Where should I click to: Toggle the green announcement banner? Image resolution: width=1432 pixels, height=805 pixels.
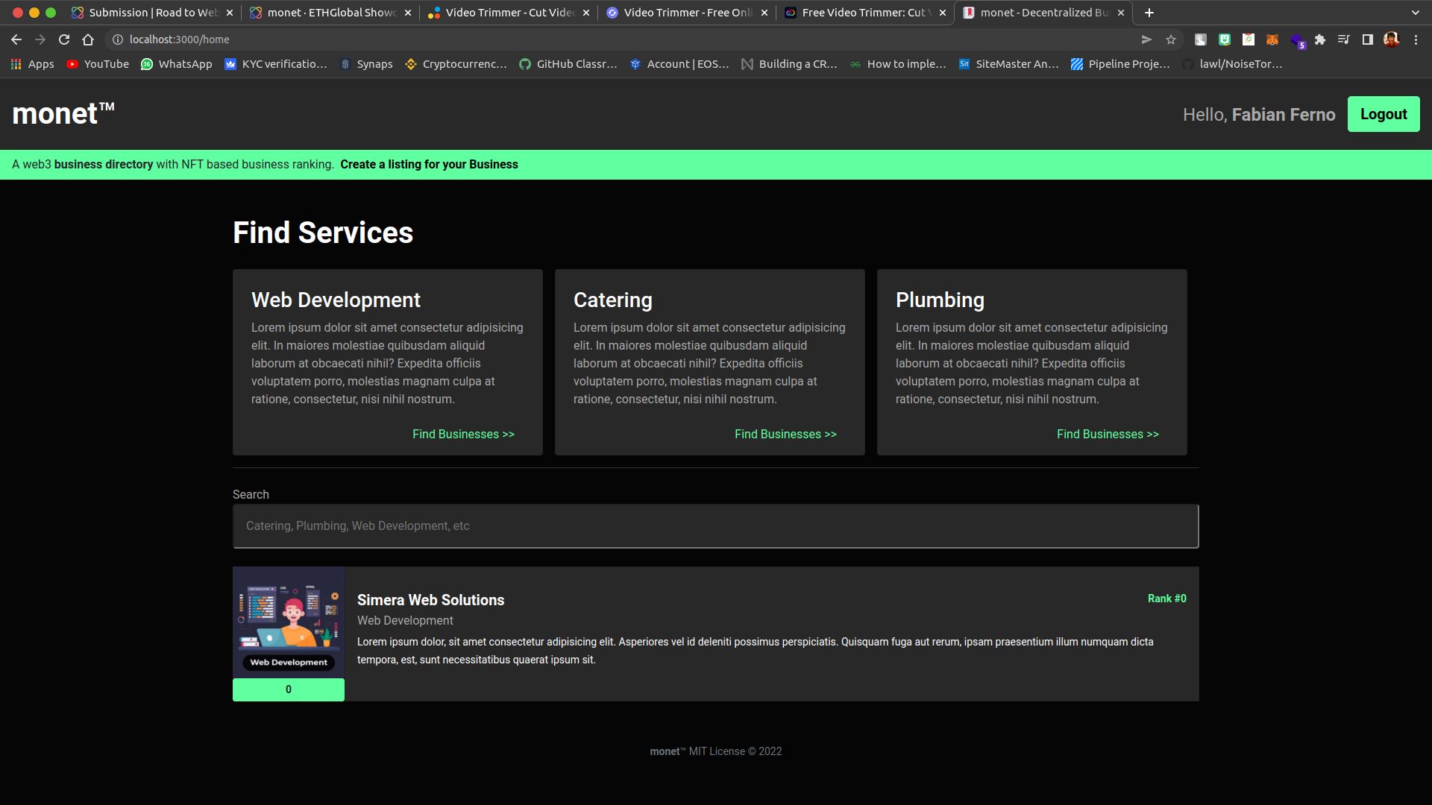pyautogui.click(x=716, y=164)
